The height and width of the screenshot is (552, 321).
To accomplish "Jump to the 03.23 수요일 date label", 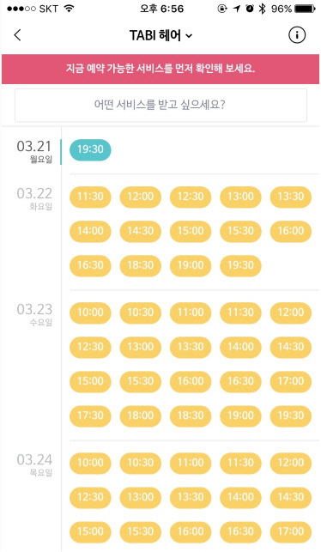I will tap(34, 314).
